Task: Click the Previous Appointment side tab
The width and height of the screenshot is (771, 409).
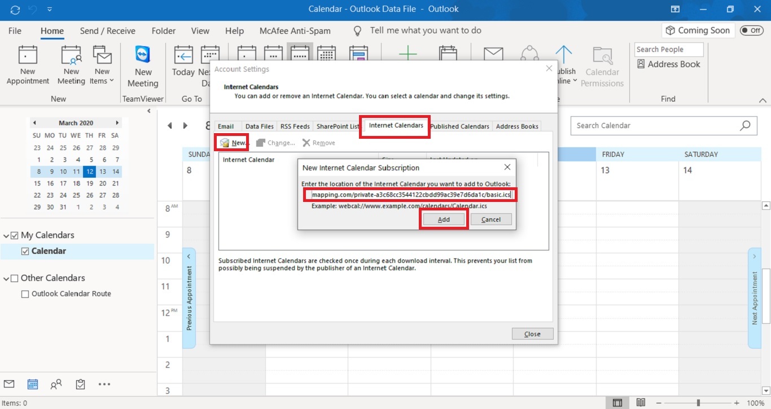Action: [189, 298]
